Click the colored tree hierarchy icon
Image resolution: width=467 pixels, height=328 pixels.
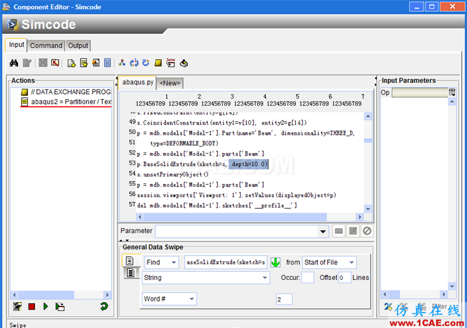point(122,63)
